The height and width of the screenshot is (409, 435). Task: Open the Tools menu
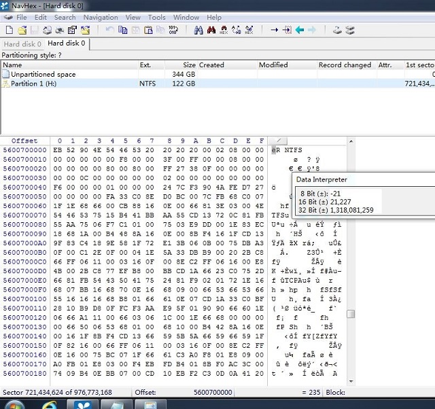(157, 18)
